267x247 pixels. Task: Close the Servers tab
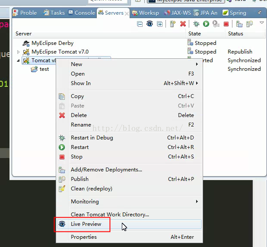pyautogui.click(x=127, y=13)
